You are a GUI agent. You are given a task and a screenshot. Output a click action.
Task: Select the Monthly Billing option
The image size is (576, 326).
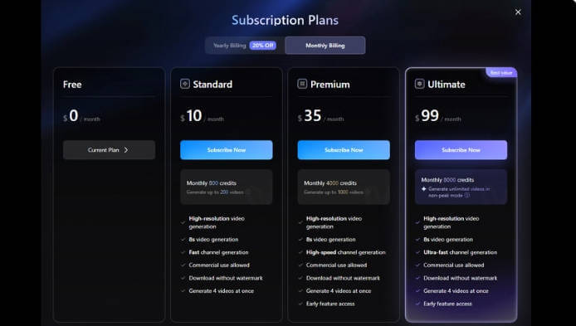tap(325, 46)
